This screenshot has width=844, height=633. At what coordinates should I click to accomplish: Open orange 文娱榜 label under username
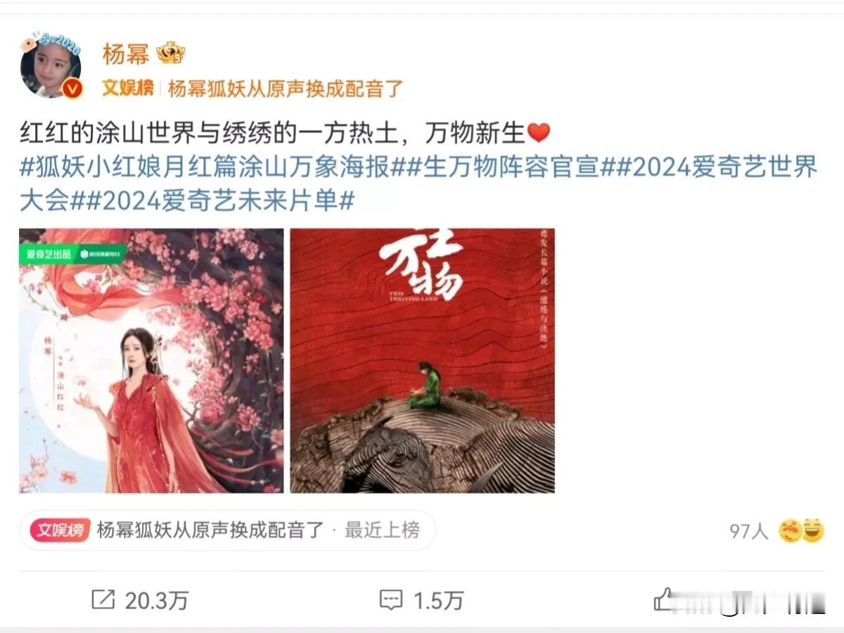tap(127, 89)
